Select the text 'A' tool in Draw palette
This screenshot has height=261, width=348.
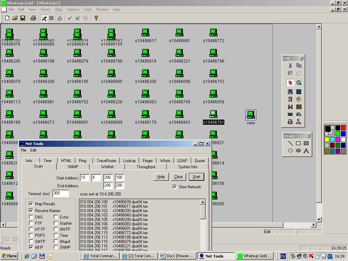tap(306, 151)
